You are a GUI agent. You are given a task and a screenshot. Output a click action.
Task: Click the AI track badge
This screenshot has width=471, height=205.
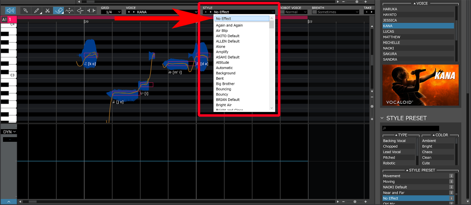(x=4, y=20)
